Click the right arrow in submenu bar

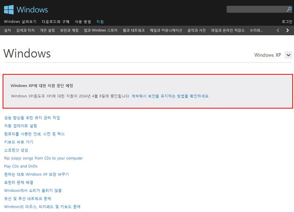tap(287, 30)
